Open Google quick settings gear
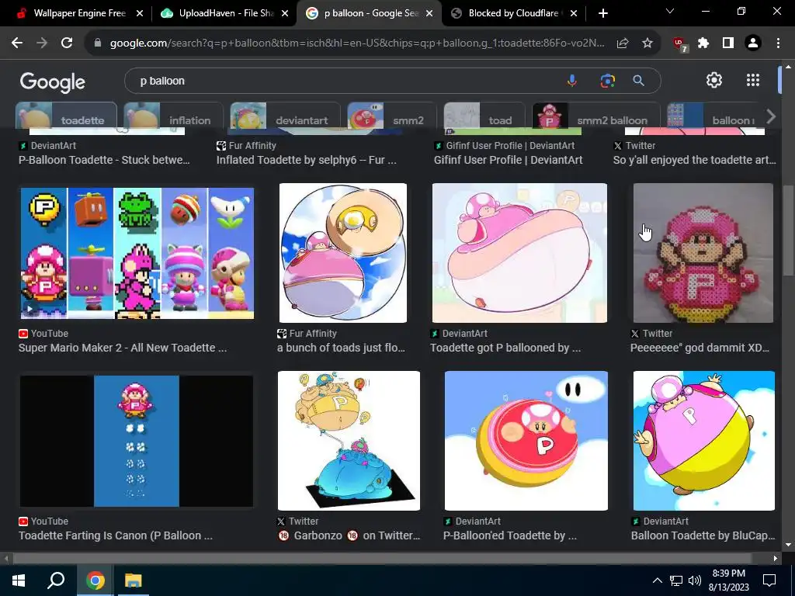The height and width of the screenshot is (596, 795). tap(714, 80)
